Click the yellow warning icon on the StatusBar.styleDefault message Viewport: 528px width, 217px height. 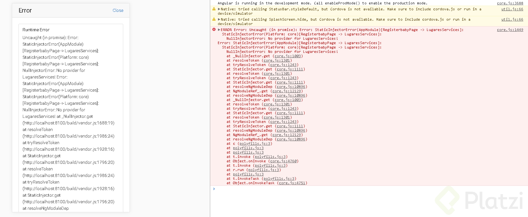click(x=214, y=9)
